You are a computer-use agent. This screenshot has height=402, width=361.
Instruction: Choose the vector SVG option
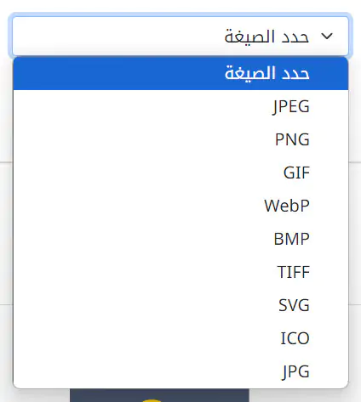pos(180,305)
